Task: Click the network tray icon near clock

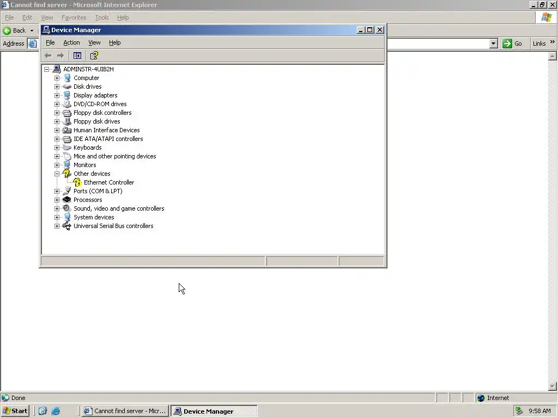Action: point(519,411)
